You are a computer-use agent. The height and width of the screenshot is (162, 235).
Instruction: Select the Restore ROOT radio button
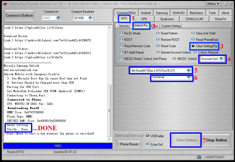[x=158, y=40]
